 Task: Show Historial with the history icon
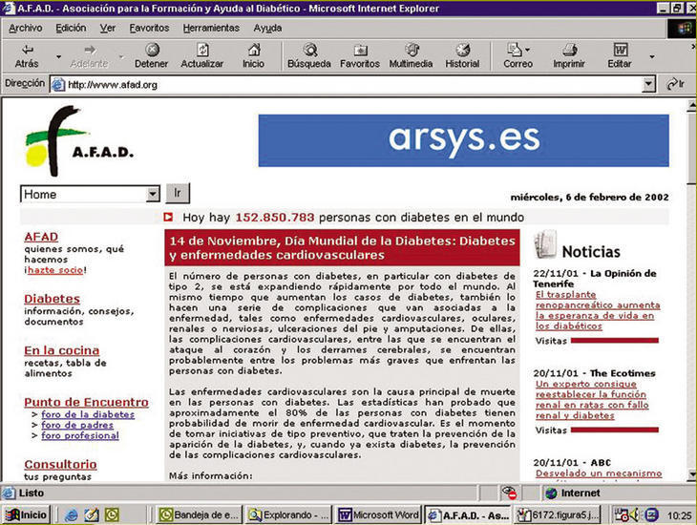coord(462,50)
